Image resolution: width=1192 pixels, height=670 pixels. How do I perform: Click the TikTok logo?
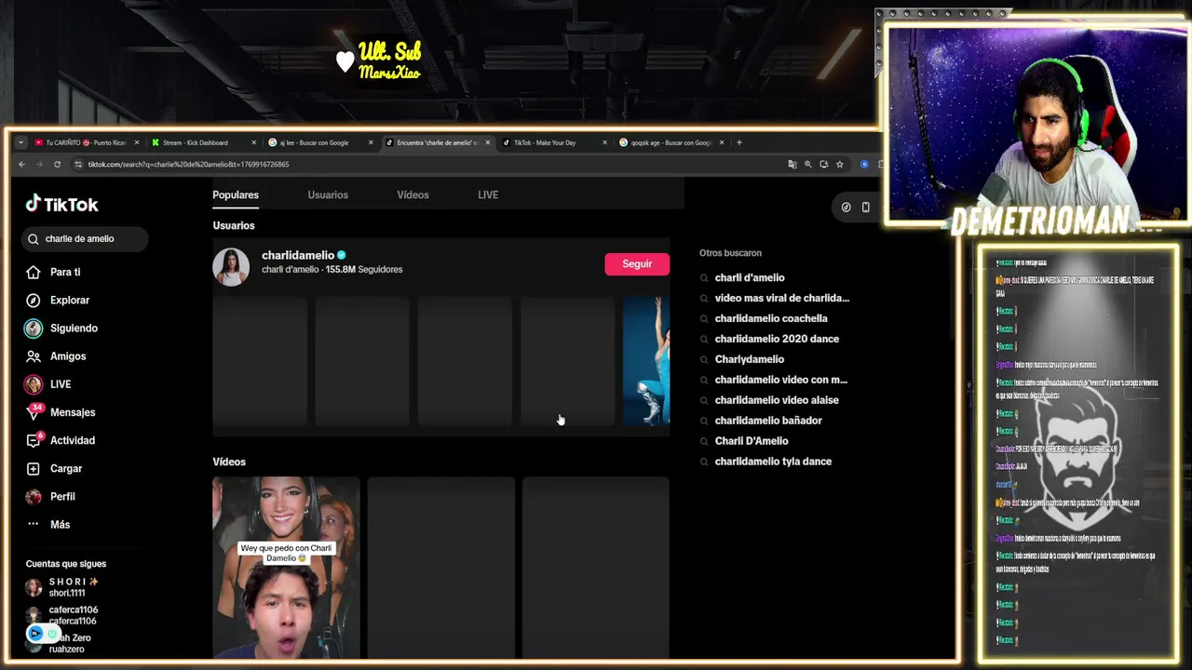tap(61, 204)
